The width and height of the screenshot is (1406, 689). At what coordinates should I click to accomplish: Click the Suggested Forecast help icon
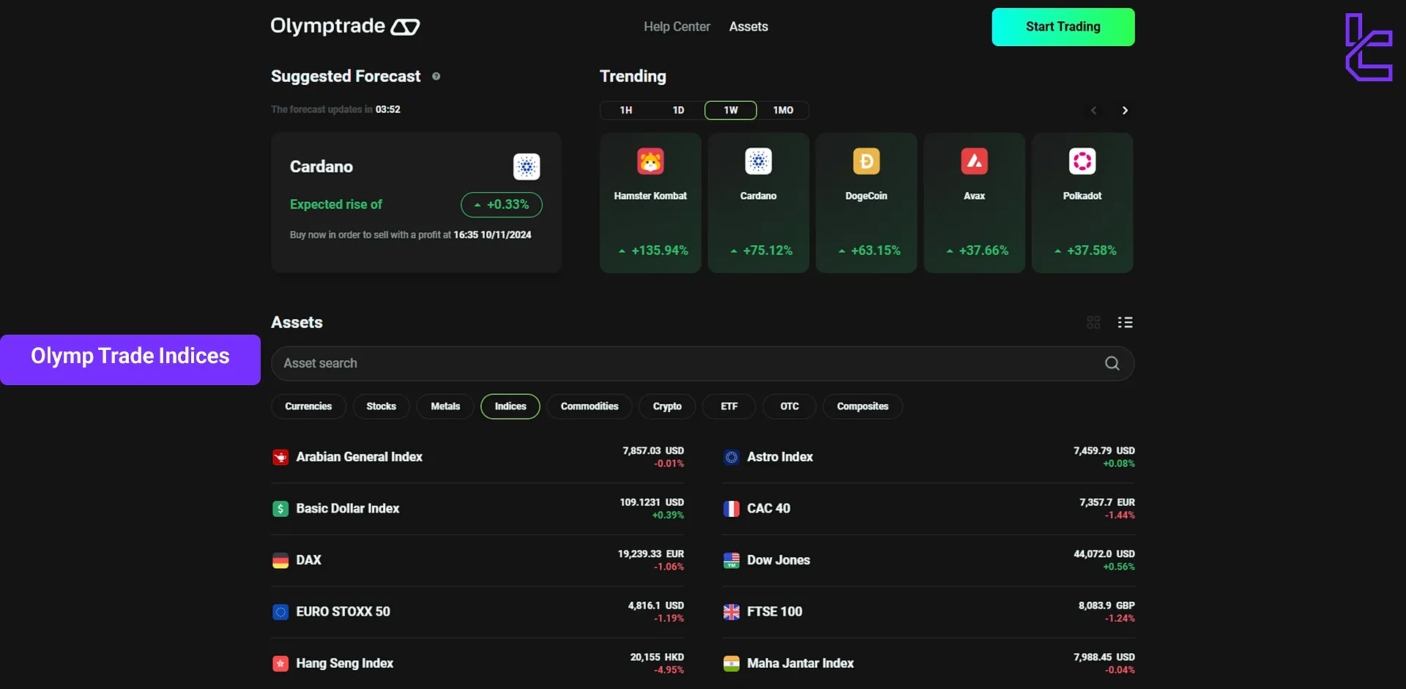click(436, 76)
